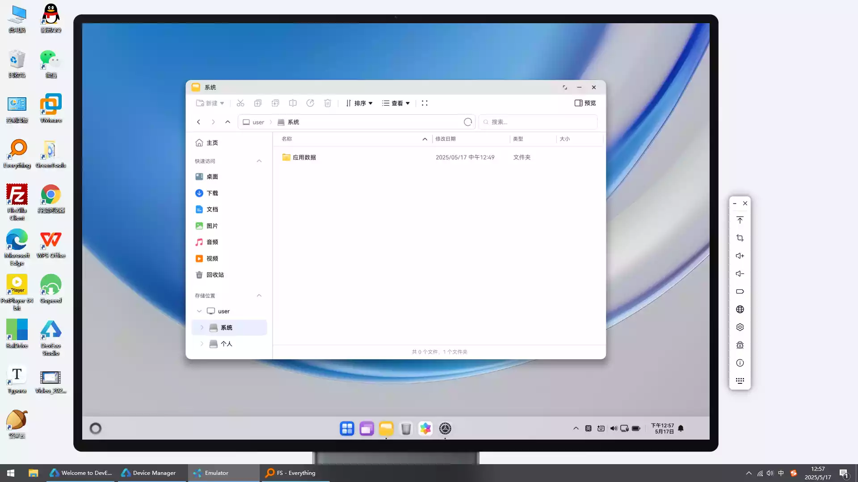Open 桌面 in quick access
The image size is (858, 482).
229,177
